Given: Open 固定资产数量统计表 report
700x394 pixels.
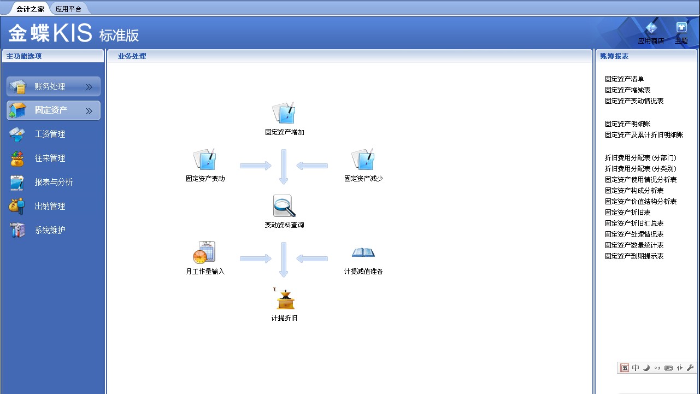Looking at the screenshot, I should [x=634, y=245].
